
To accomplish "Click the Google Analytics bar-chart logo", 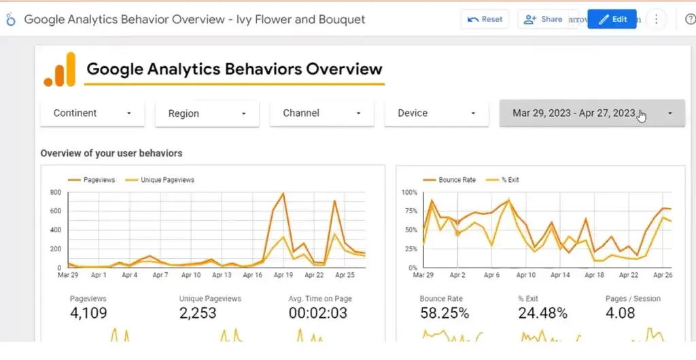I will [x=60, y=69].
